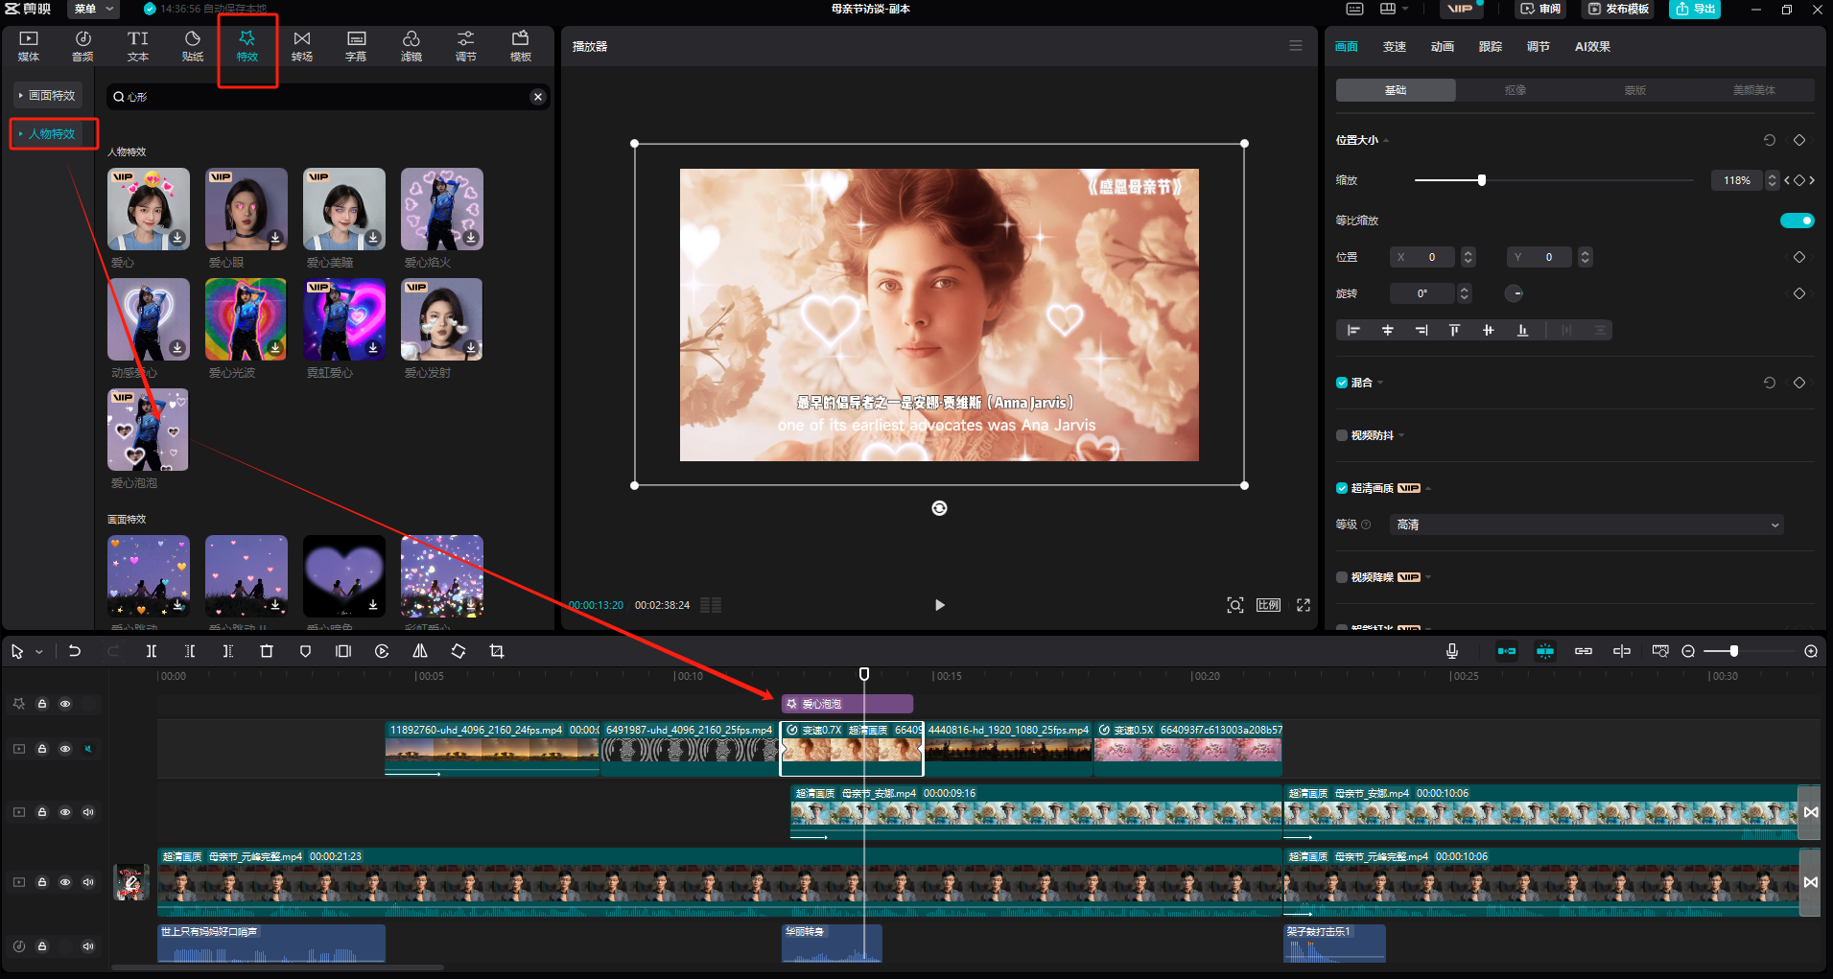1833x979 pixels.
Task: Enable the 视频防抖 stabilization checkbox
Action: (x=1342, y=435)
